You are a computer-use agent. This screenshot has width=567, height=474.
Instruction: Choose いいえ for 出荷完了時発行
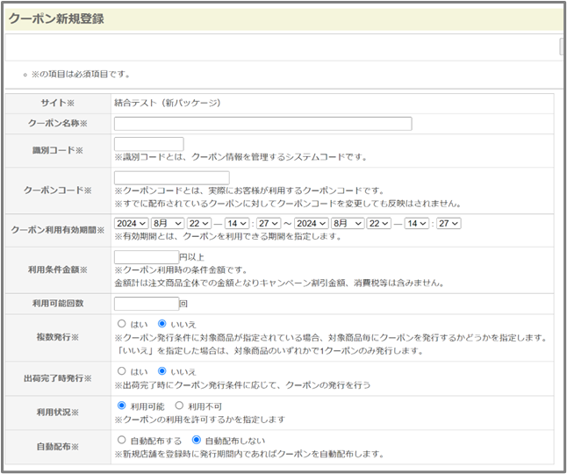tap(162, 371)
